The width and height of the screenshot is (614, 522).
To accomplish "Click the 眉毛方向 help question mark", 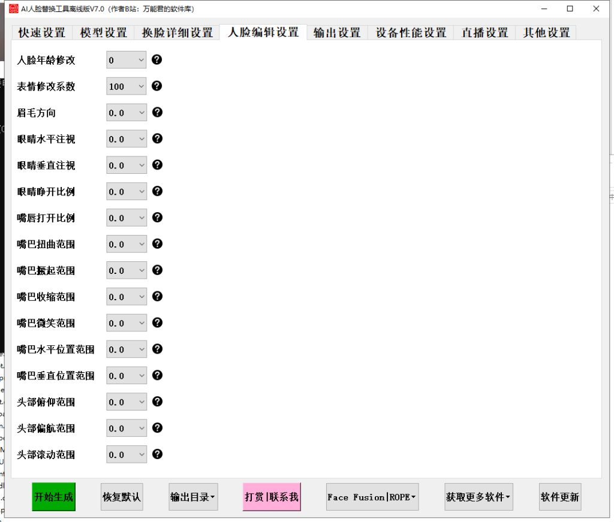I will coord(157,112).
